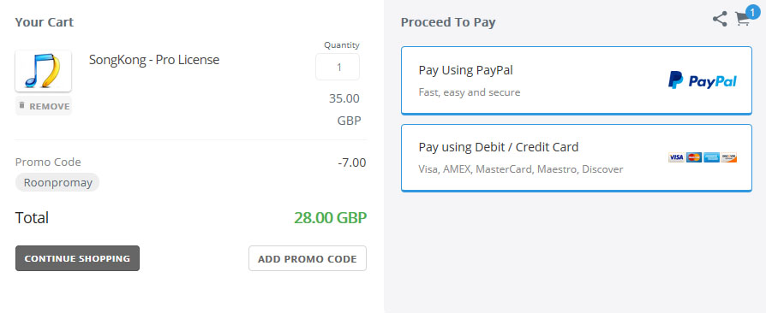
Task: Click the trash icon beside Remove
Action: 21,105
